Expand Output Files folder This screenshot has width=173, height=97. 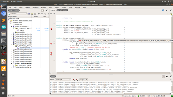tap(14, 32)
